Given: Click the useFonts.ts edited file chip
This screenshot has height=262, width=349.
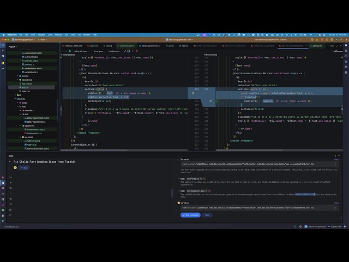Looking at the screenshot, I should pyautogui.click(x=196, y=178).
